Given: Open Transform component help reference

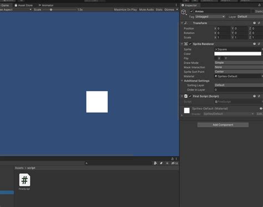Looking at the screenshot, I should coord(255,23).
